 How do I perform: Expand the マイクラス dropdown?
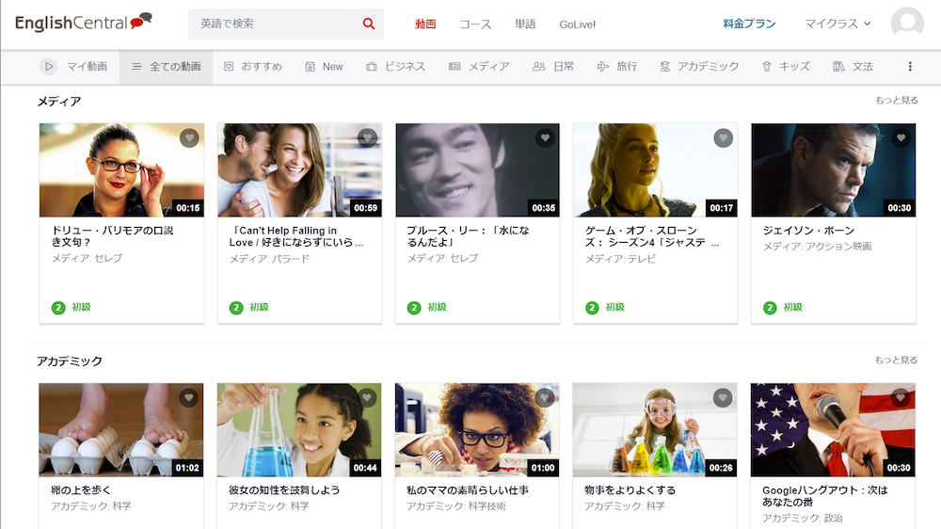[x=837, y=24]
